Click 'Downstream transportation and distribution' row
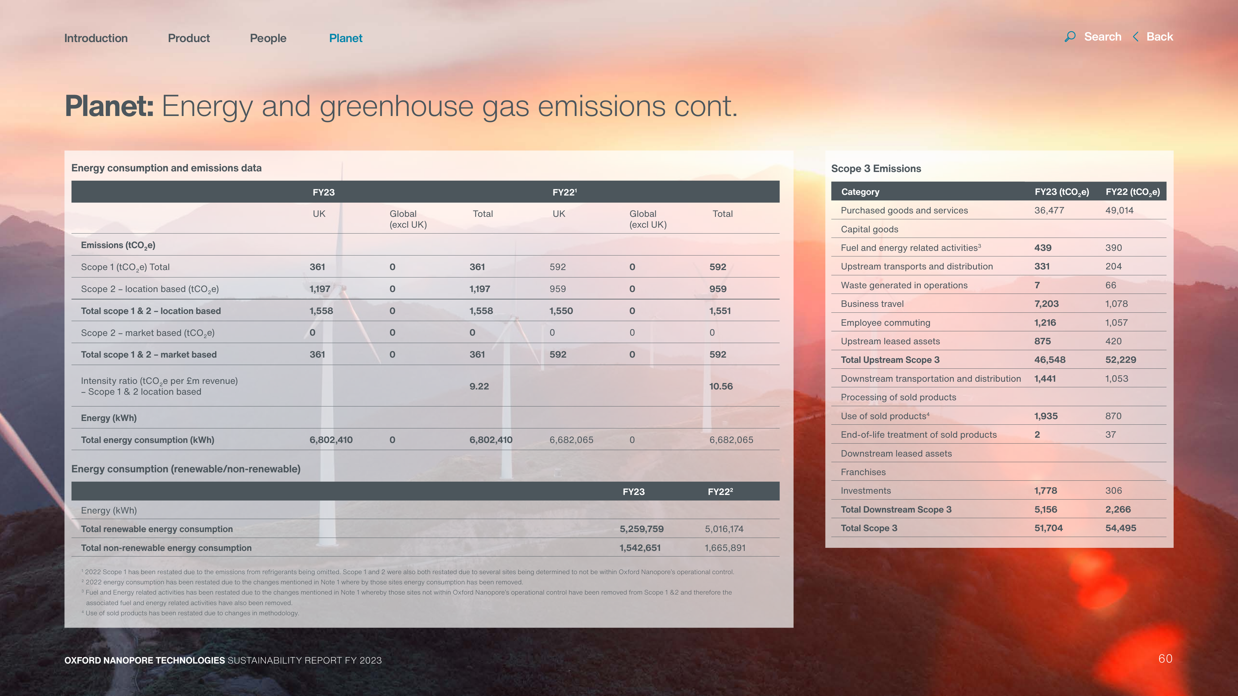1238x696 pixels. tap(999, 379)
